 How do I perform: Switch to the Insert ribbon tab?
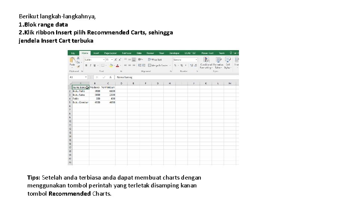tap(96, 53)
